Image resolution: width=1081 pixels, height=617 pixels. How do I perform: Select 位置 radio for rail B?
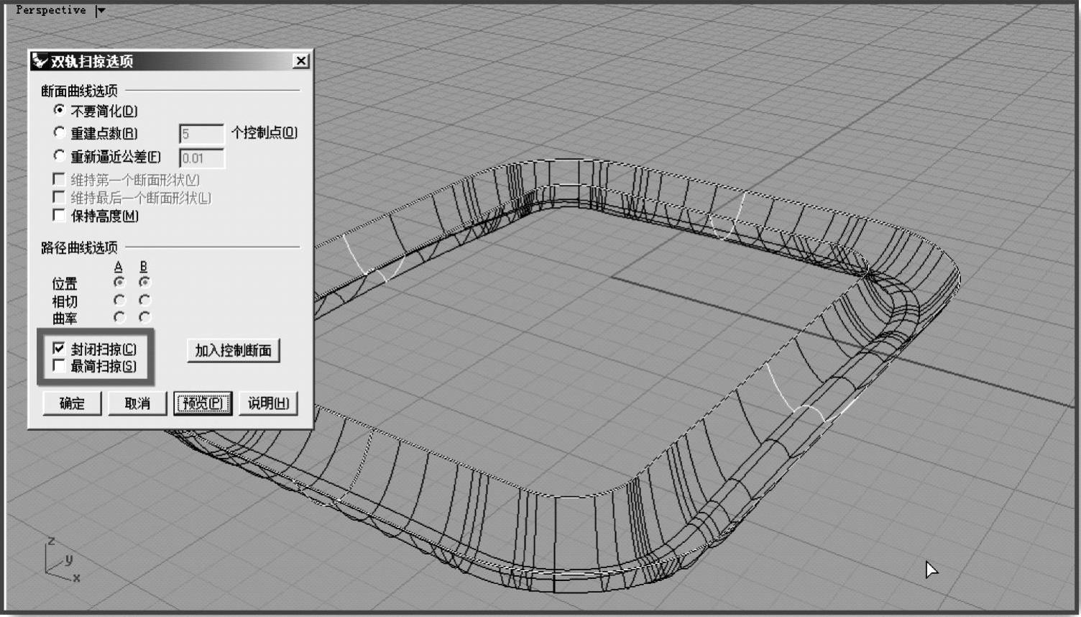(x=145, y=283)
